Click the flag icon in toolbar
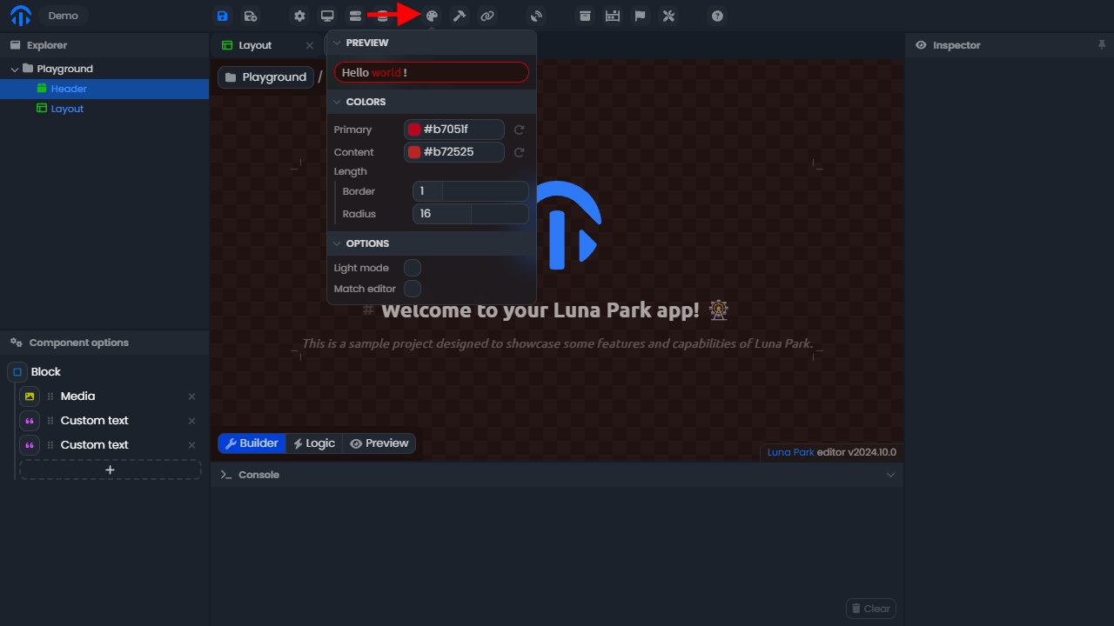1114x626 pixels. click(640, 16)
